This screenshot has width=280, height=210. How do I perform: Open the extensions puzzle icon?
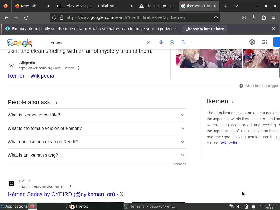click(264, 17)
